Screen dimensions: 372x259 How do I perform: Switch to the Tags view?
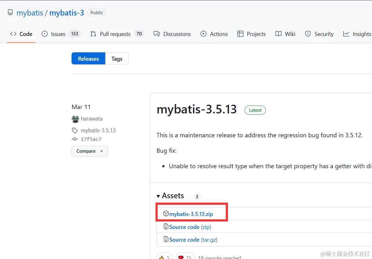click(117, 59)
